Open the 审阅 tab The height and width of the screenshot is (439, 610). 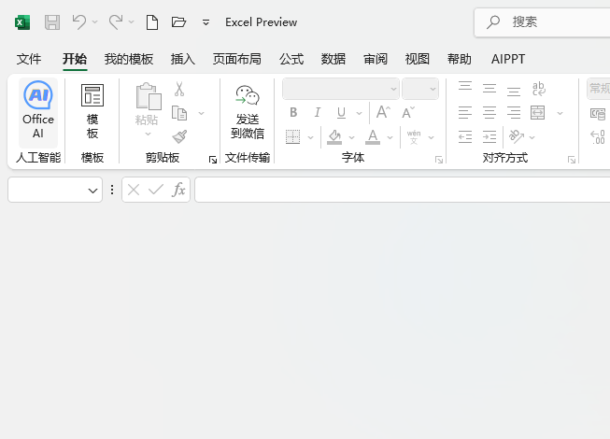(375, 59)
